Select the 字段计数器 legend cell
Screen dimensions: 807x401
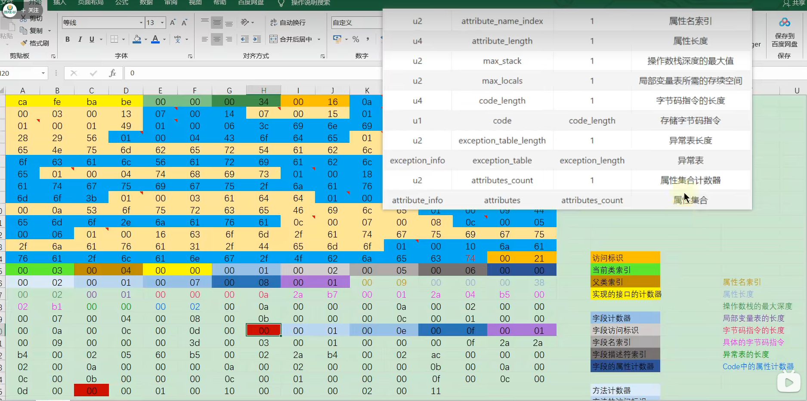[x=625, y=318]
